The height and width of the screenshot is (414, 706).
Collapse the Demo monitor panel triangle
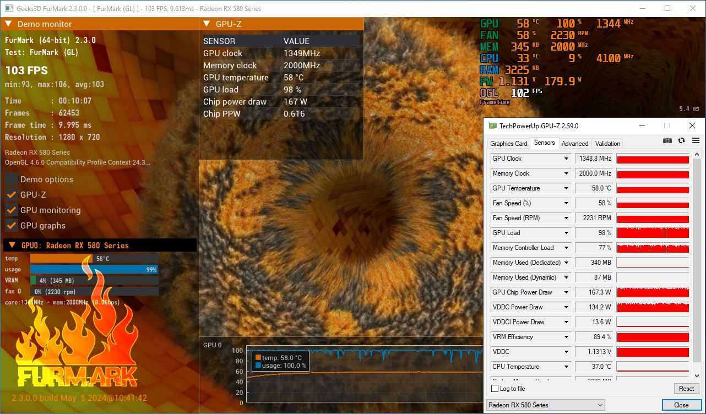coord(9,24)
